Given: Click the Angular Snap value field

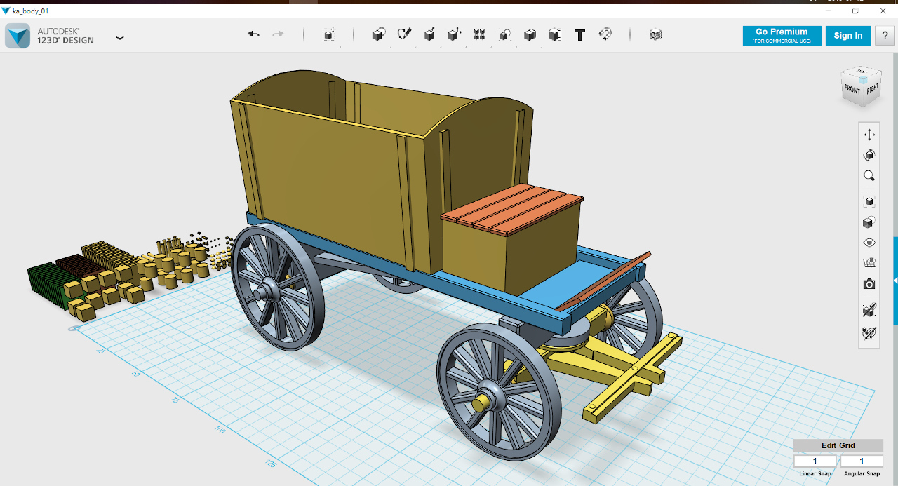Looking at the screenshot, I should pyautogui.click(x=861, y=461).
